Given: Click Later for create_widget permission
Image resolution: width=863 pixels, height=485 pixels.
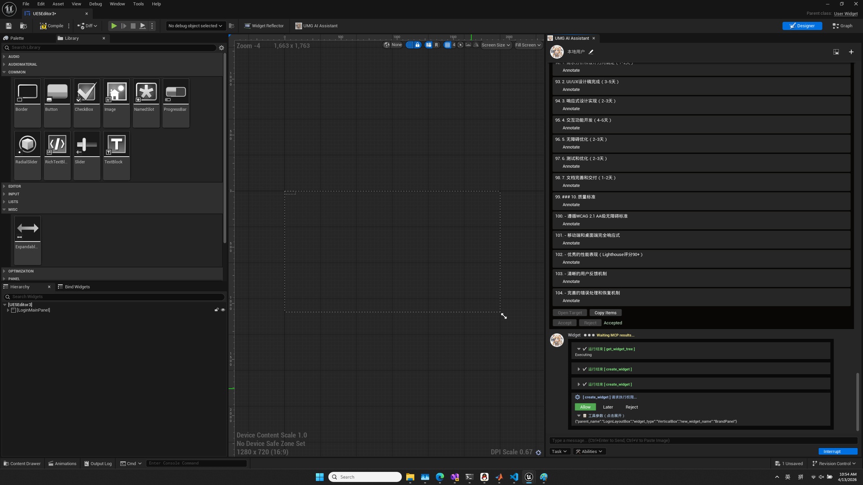Looking at the screenshot, I should [x=608, y=407].
